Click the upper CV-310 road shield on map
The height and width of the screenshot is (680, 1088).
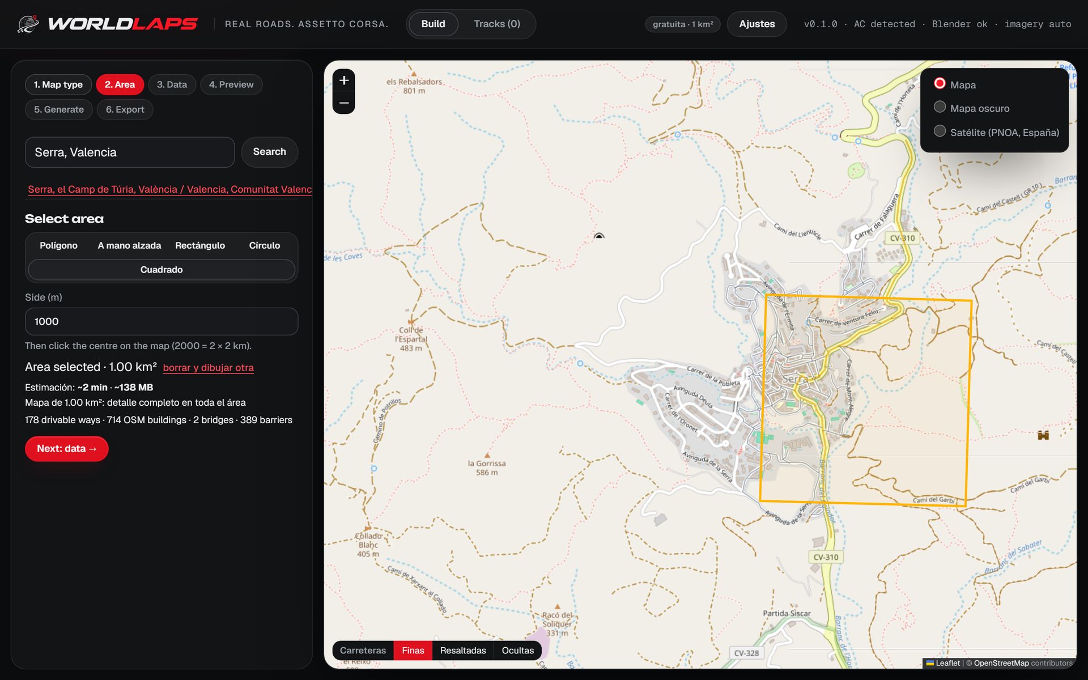pos(902,238)
